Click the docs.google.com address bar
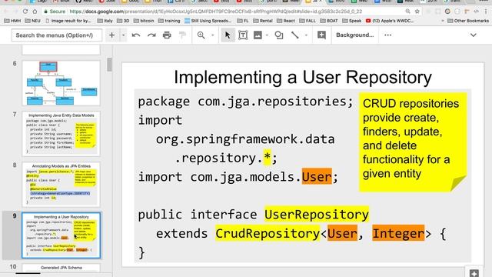This screenshot has width=492, height=277. 215,12
